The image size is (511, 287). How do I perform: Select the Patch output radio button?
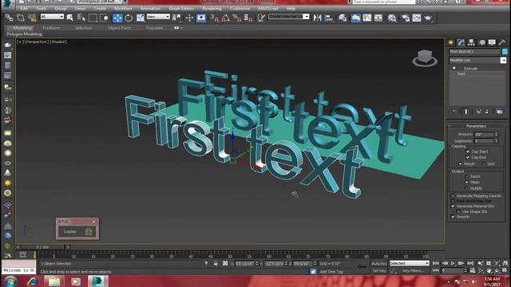tap(466, 176)
